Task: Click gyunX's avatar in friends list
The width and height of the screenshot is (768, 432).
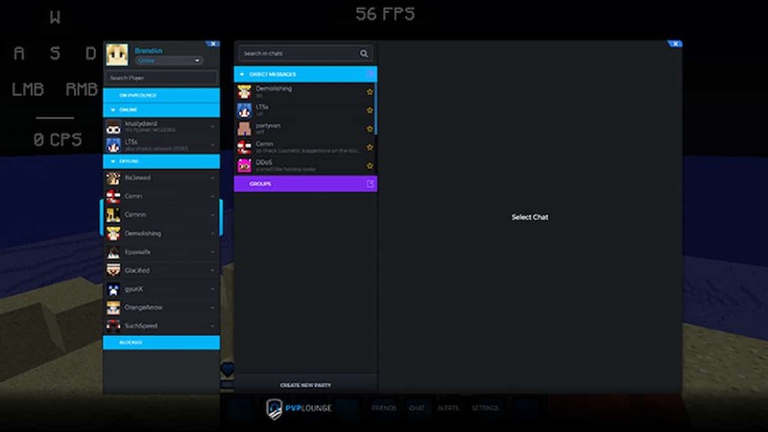Action: tap(113, 289)
